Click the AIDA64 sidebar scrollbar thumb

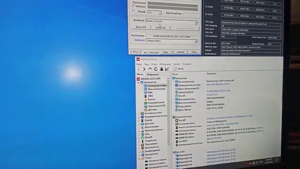tap(169, 113)
